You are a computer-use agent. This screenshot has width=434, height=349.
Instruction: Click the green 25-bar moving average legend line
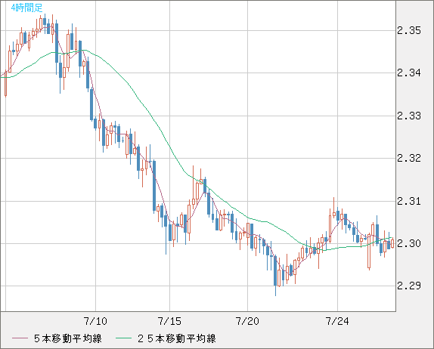point(123,338)
